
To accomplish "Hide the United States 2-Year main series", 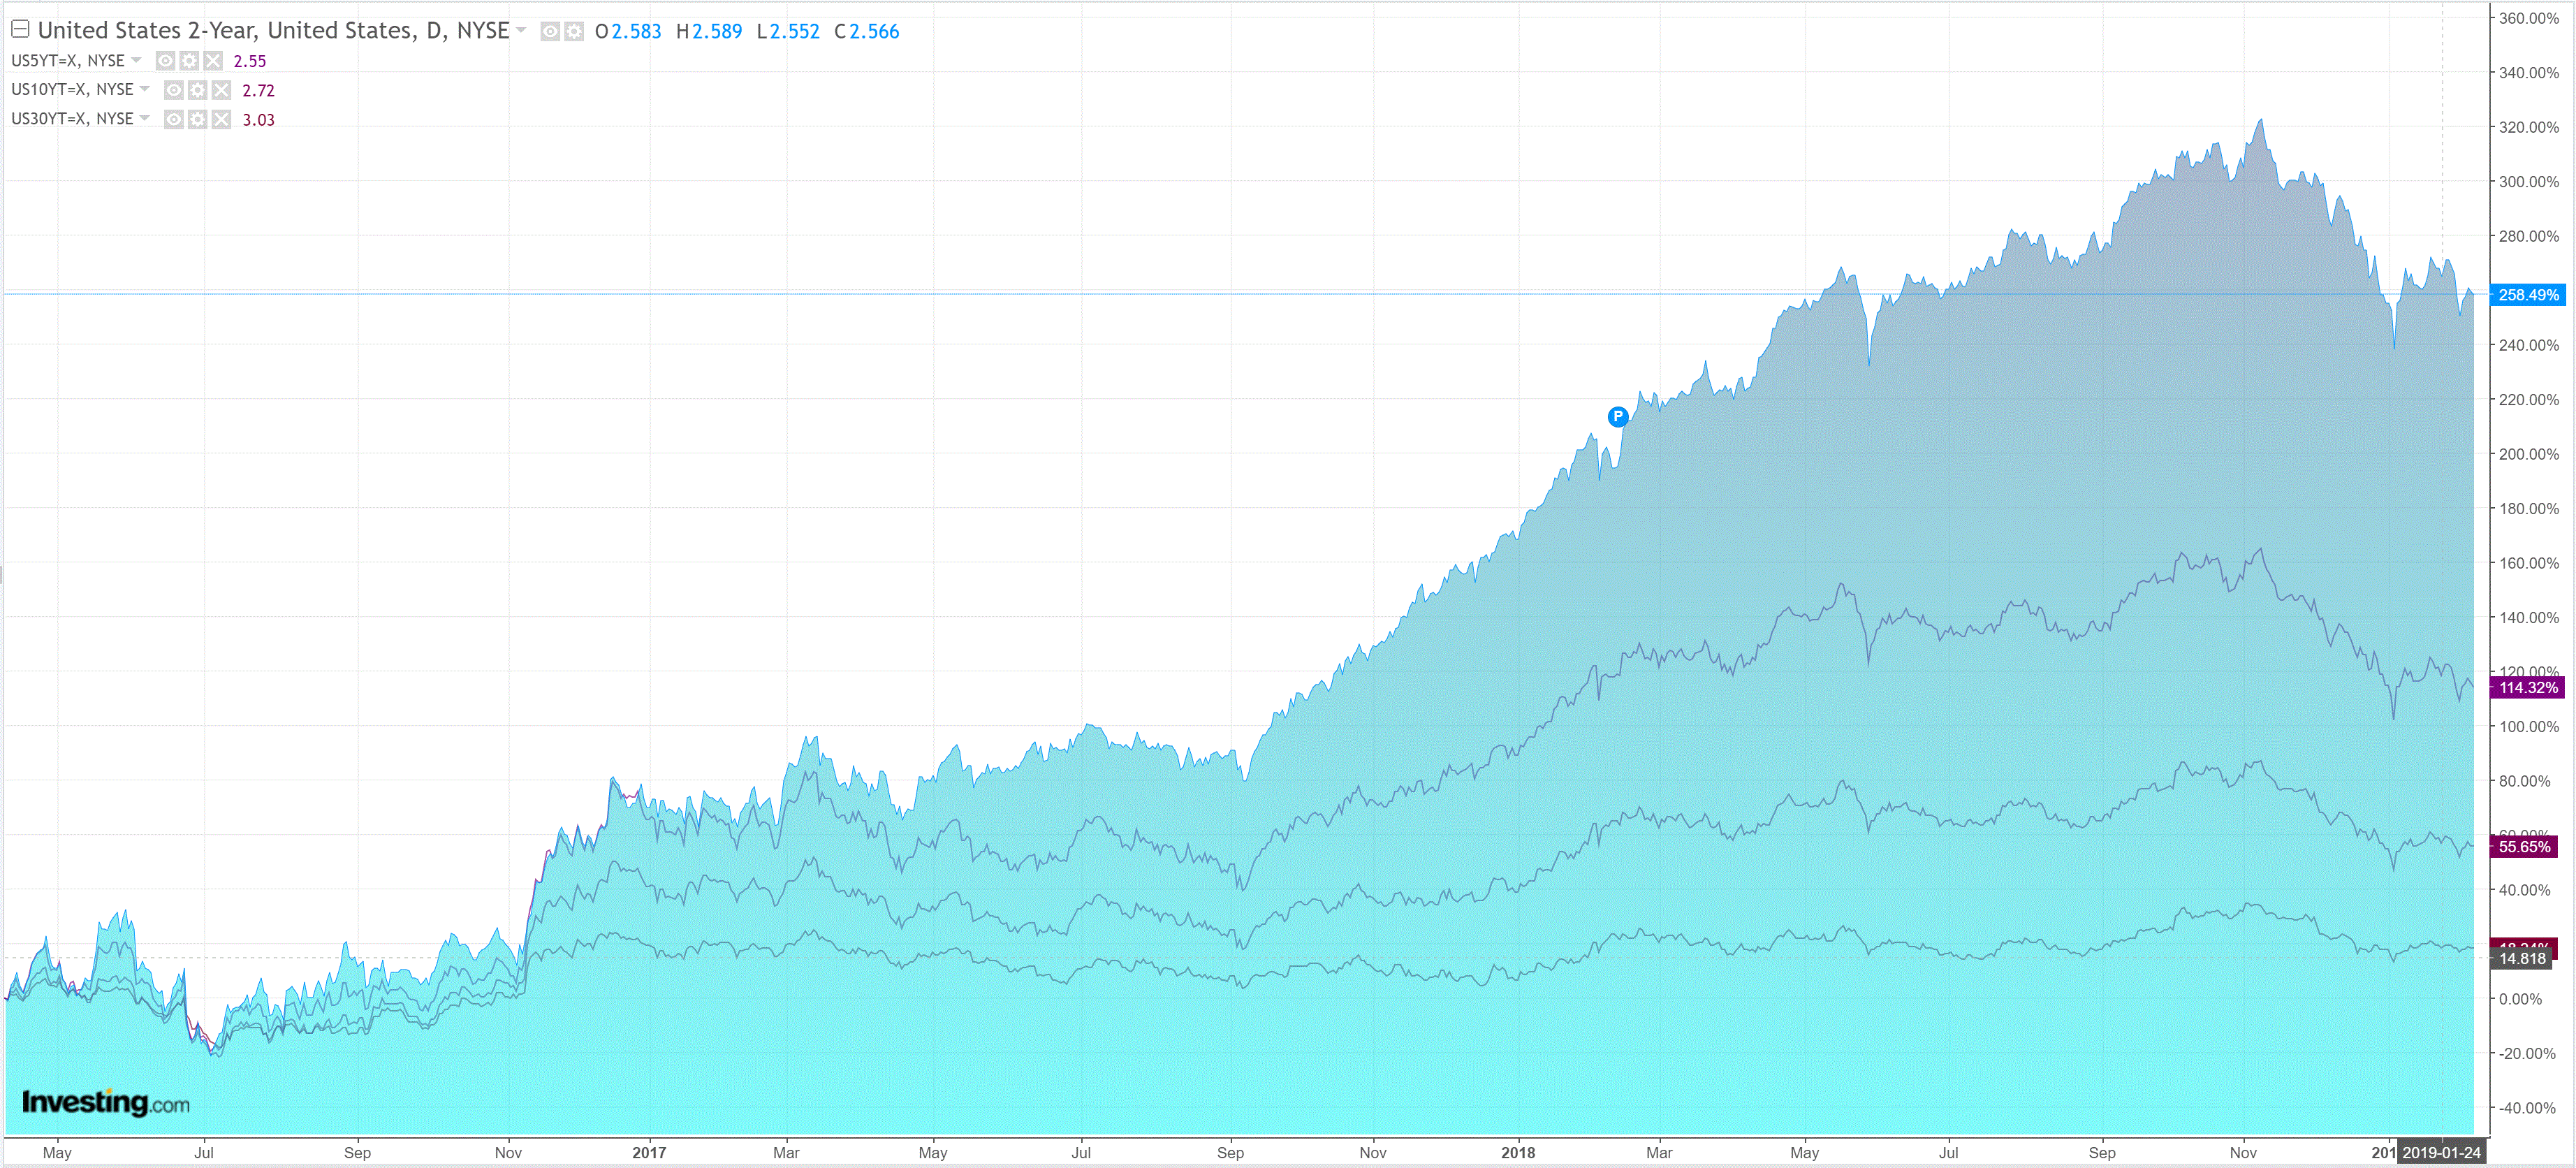I will 550,32.
